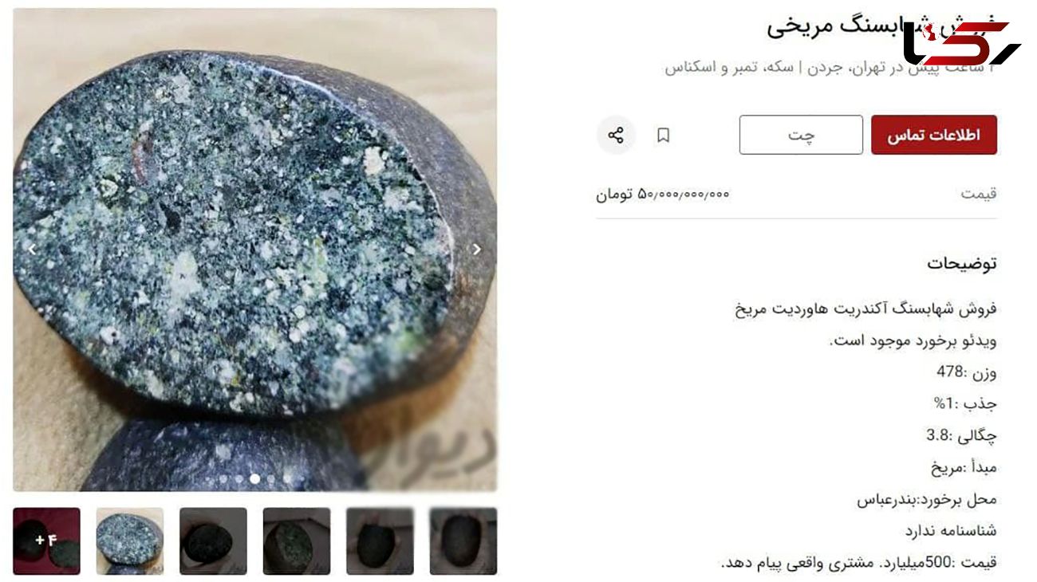This screenshot has width=1037, height=582.
Task: Show next photo with right arrow
Action: tap(477, 249)
